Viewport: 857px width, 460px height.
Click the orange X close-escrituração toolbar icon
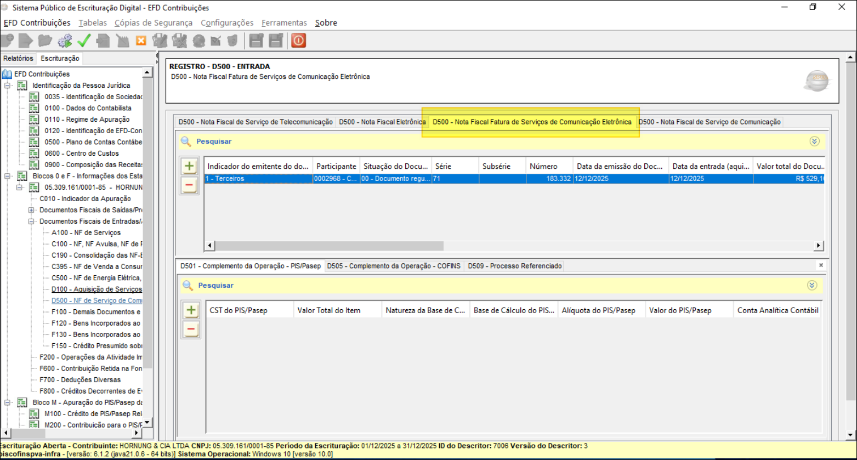[x=141, y=41]
